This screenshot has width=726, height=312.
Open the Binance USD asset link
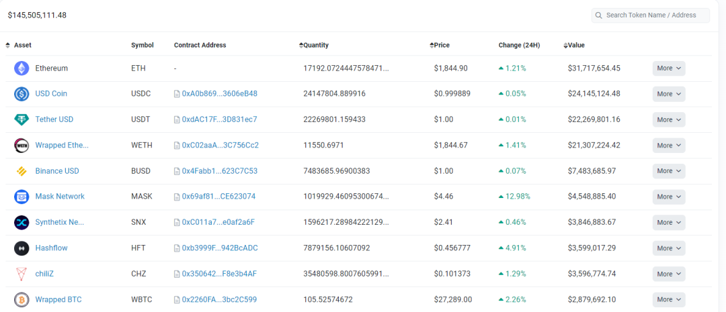[x=57, y=171]
